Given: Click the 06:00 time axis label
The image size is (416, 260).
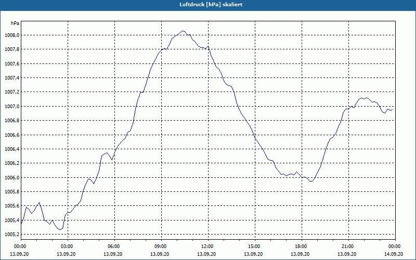Looking at the screenshot, I should coord(114,246).
